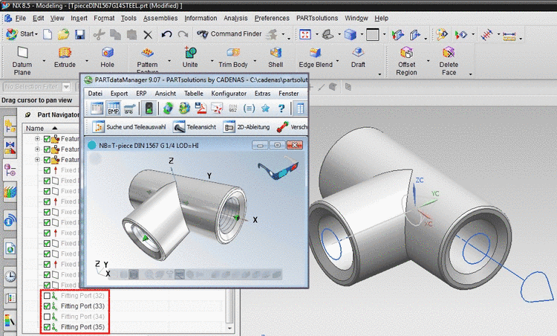Select the Fitting Port (33) tree item
The height and width of the screenshot is (336, 557).
point(82,306)
